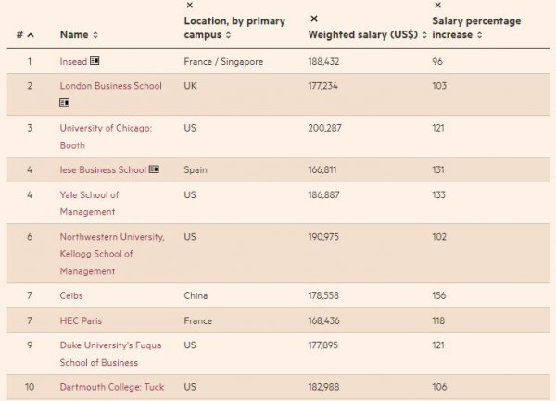Open Dartmouth College: Tuck link
This screenshot has height=401, width=556.
click(x=112, y=386)
